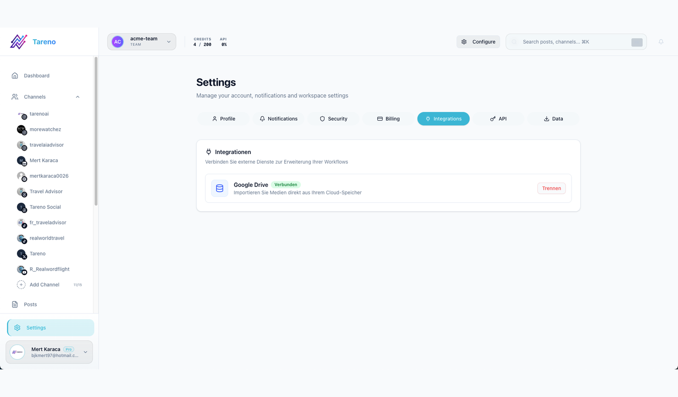678x397 pixels.
Task: Select the mertkaraca0026 channel name
Action: click(49, 176)
